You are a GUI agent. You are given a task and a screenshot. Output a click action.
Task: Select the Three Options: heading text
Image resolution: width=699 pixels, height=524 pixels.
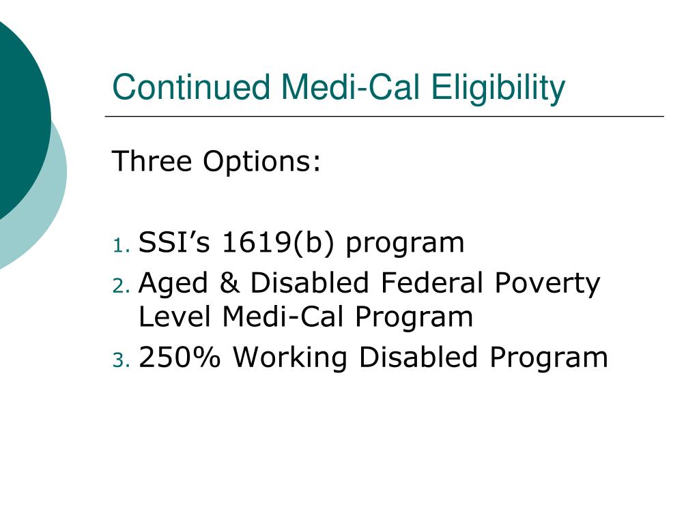click(x=216, y=161)
